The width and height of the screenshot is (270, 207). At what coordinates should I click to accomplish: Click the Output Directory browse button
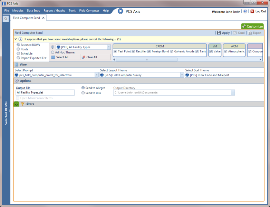(233, 92)
